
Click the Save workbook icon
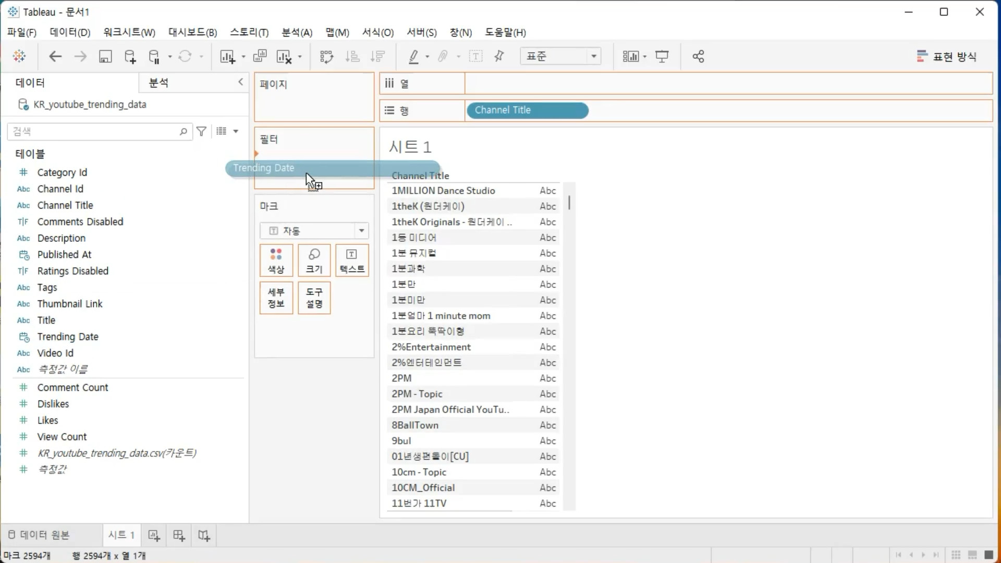[x=105, y=56]
